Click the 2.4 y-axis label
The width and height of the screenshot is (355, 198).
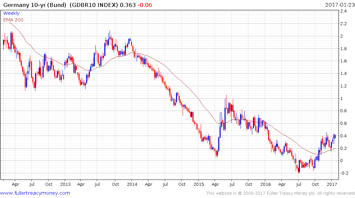(x=343, y=11)
